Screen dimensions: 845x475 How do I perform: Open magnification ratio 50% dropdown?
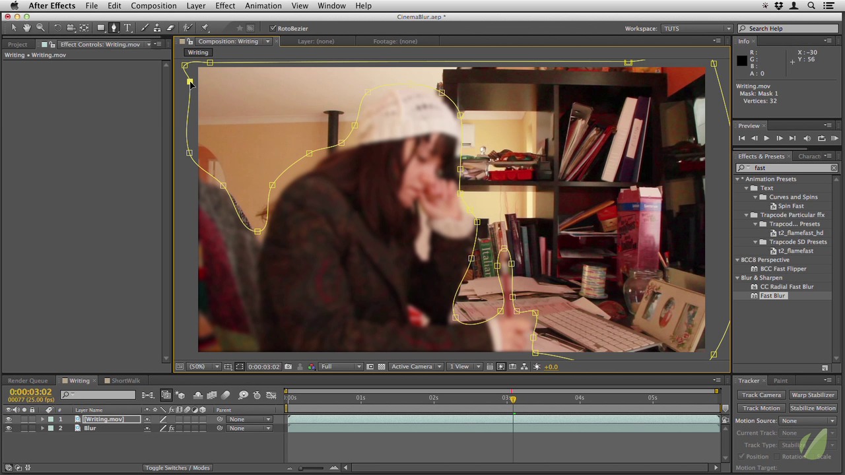pos(204,367)
